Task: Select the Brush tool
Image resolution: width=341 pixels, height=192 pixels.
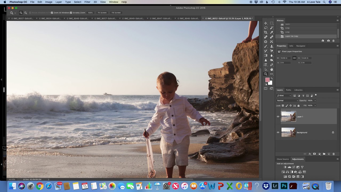Action: pyautogui.click(x=266, y=46)
